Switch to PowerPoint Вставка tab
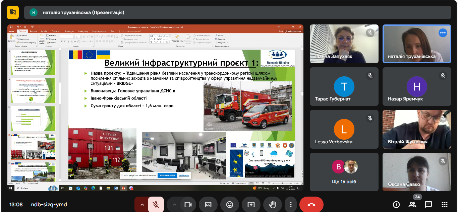The width and height of the screenshot is (458, 212). (x=33, y=31)
